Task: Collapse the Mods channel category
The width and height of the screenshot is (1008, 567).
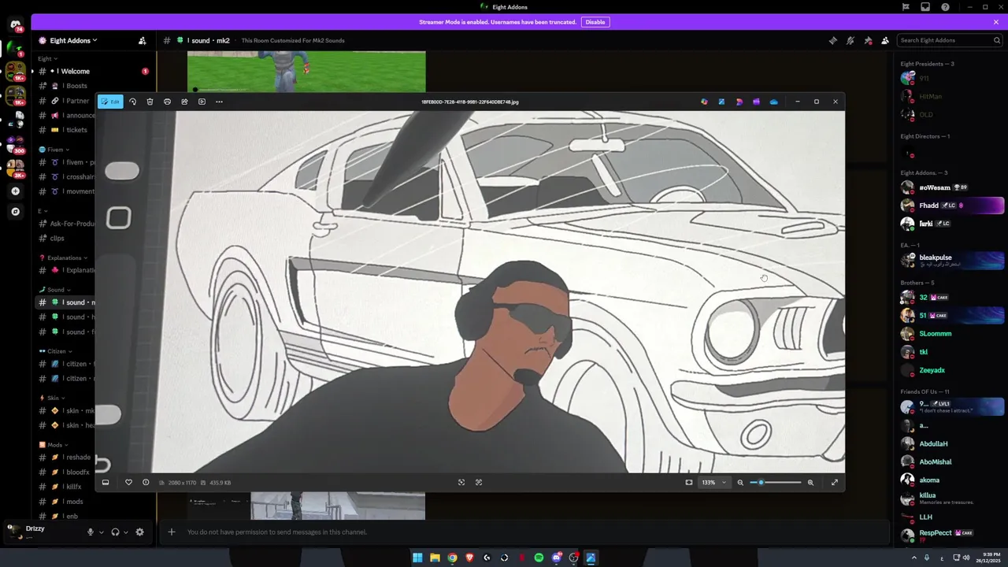Action: coord(54,444)
